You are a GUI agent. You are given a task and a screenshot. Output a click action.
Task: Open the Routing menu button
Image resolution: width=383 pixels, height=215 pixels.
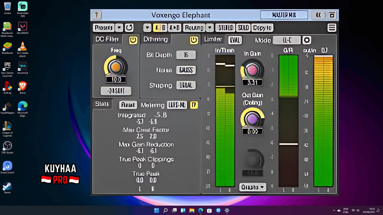[194, 28]
